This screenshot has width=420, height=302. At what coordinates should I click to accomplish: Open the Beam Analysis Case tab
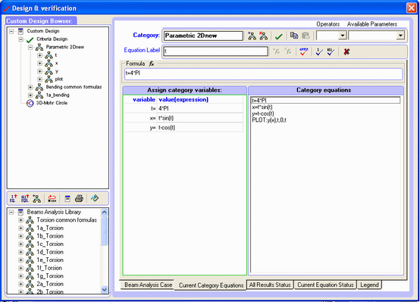(148, 285)
